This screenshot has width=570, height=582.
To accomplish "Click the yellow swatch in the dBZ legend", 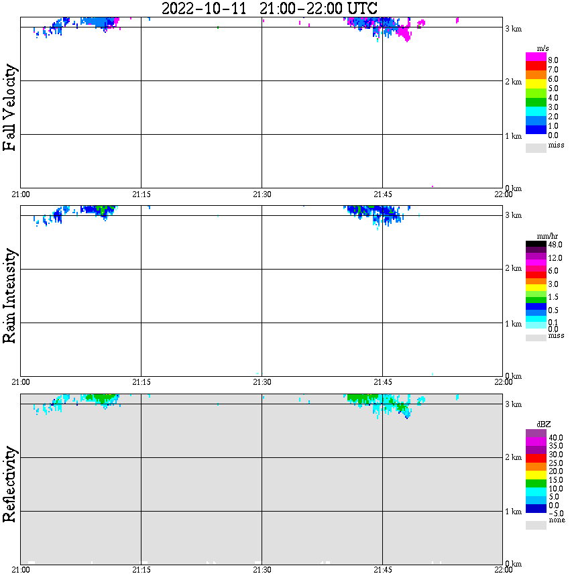I will click(x=536, y=475).
